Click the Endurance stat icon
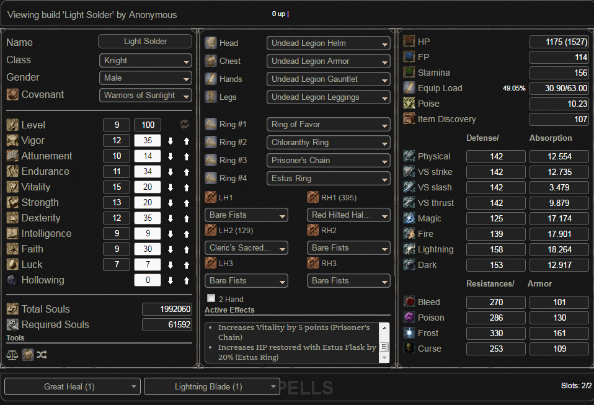 click(x=12, y=171)
